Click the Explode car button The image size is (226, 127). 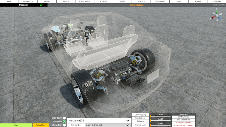pos(140,118)
